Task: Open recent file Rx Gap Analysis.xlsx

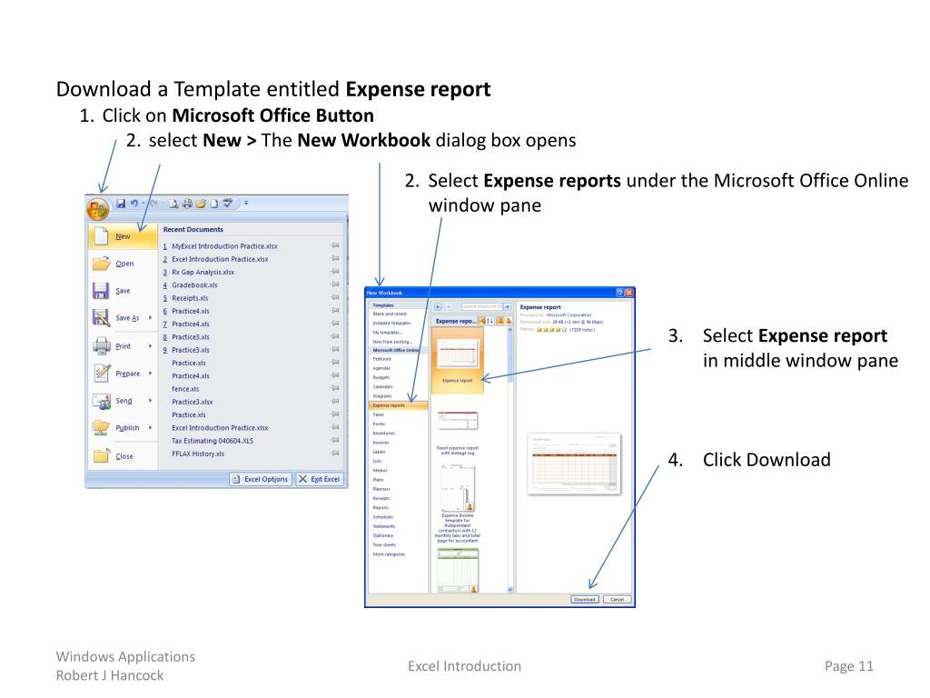Action: pos(203,273)
